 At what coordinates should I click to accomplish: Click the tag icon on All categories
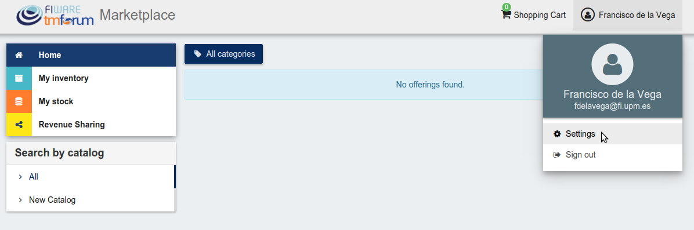point(197,54)
